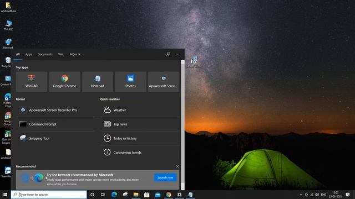Open the clock and date flyout
Image resolution: width=355 pixels, height=199 pixels.
(x=335, y=195)
